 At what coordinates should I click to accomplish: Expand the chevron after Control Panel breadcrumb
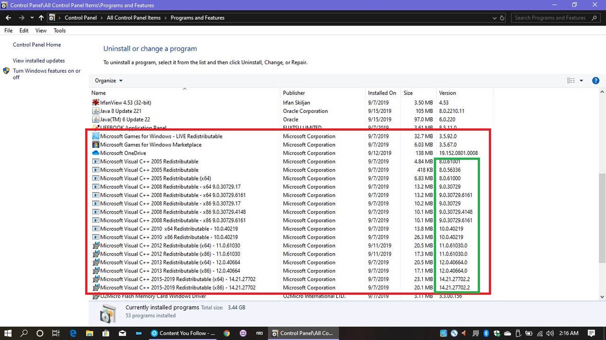(x=102, y=18)
